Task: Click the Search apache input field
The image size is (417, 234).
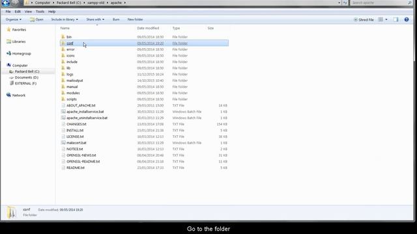Action: [x=379, y=3]
